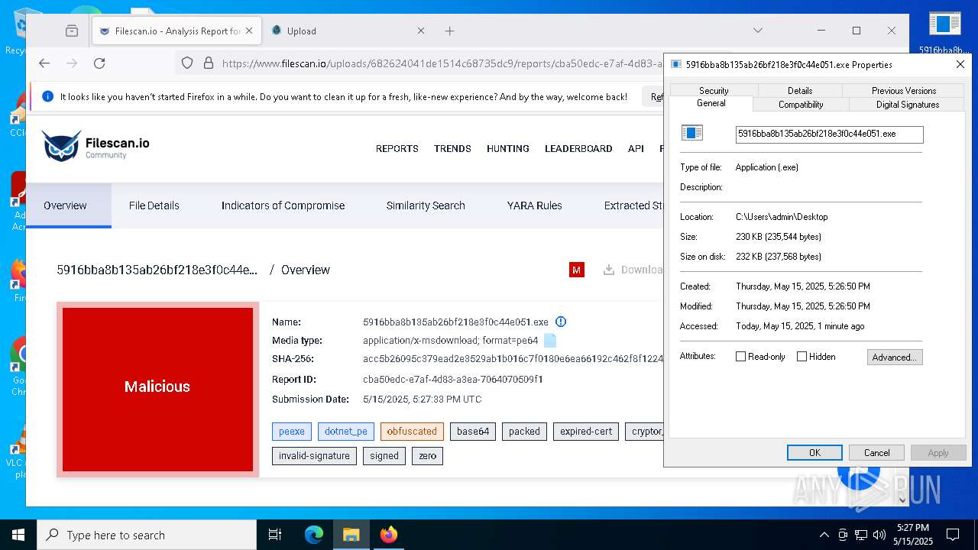Click the expired-cert tag

[x=586, y=432]
